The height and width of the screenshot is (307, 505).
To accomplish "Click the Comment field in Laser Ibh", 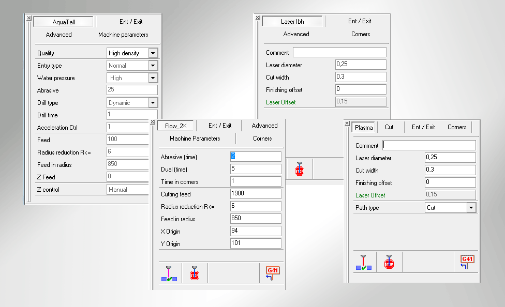I will [339, 52].
